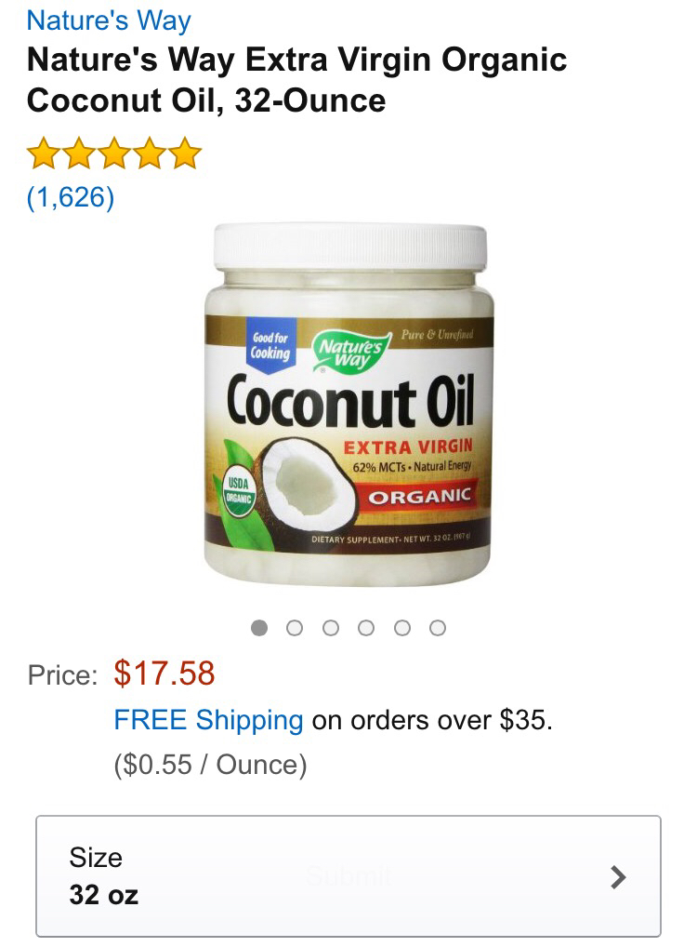
Task: Tap the product title text
Action: 296,79
